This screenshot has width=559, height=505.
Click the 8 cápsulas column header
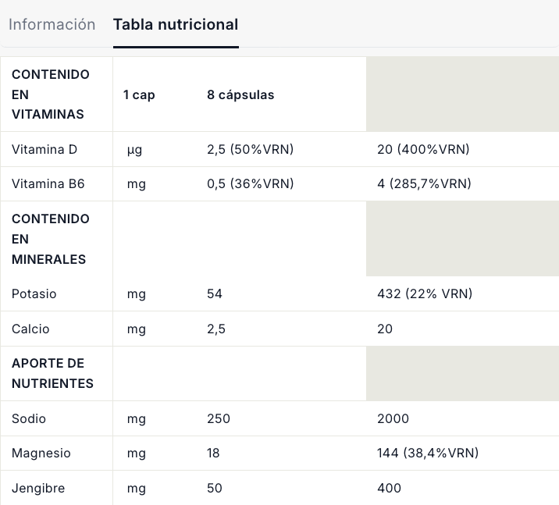[240, 95]
